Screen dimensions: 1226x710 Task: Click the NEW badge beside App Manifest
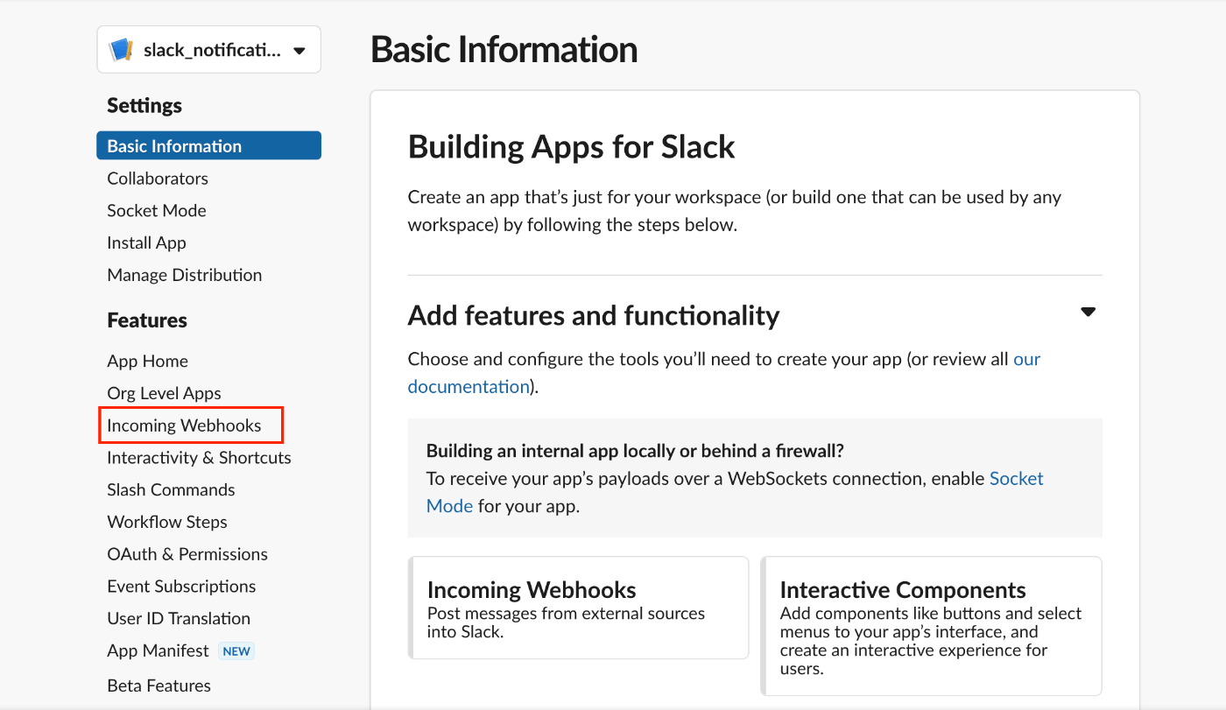click(236, 651)
